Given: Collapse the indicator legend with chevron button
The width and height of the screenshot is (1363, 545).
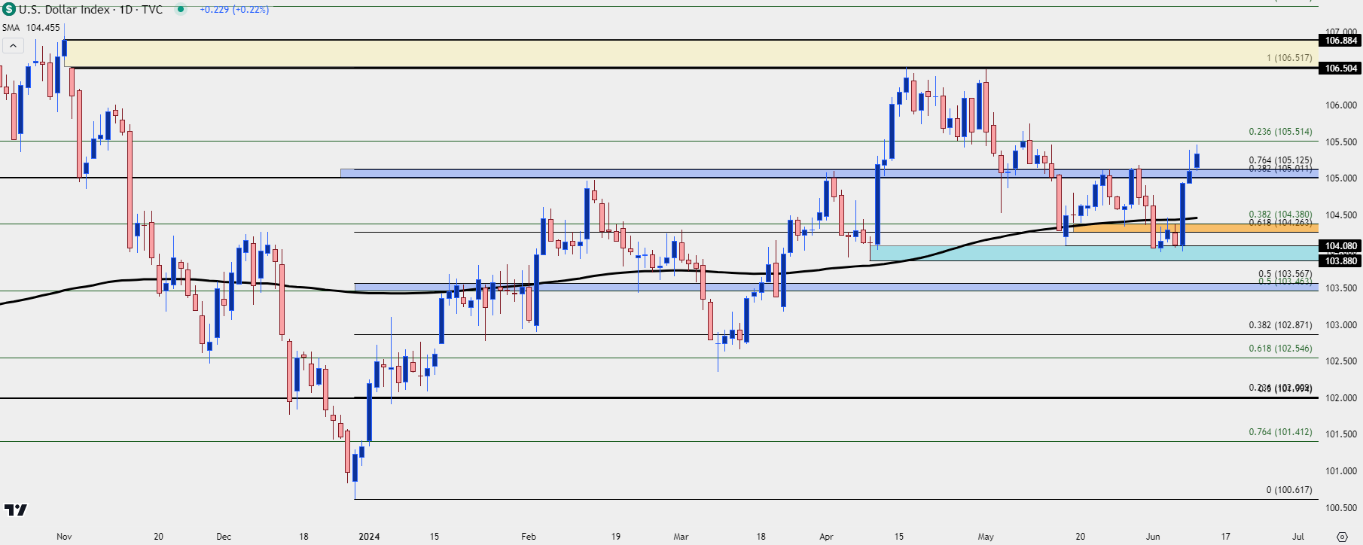Looking at the screenshot, I should pos(13,46).
